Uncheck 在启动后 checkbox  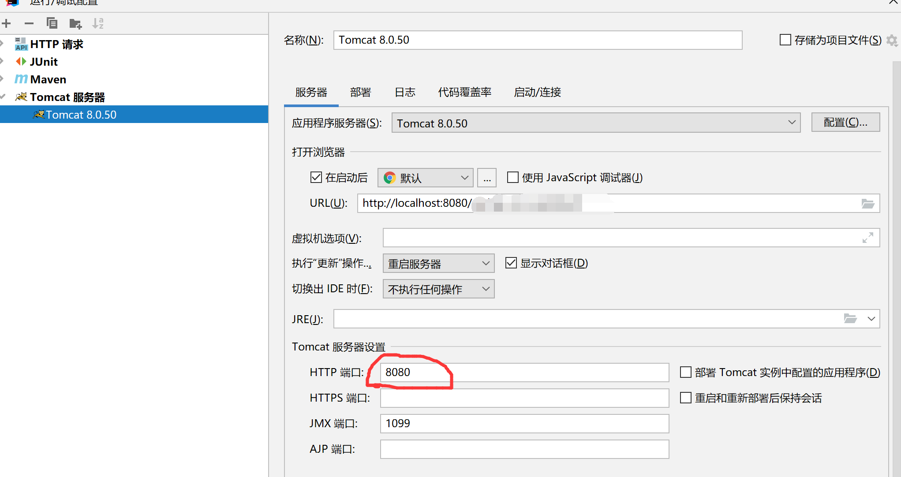pos(316,177)
